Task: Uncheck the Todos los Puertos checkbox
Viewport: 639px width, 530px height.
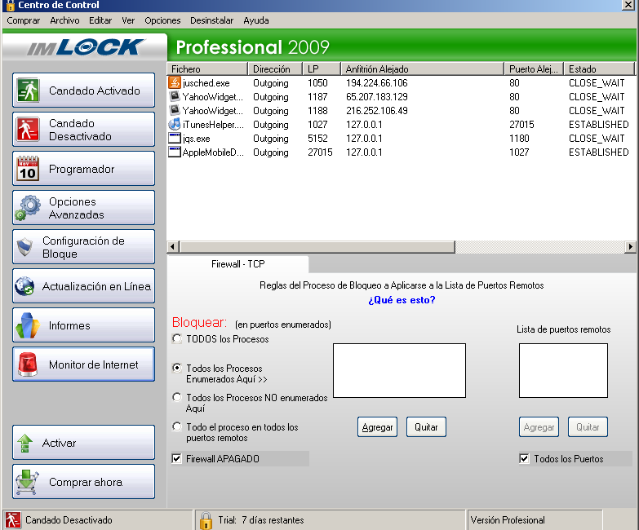Action: click(524, 459)
